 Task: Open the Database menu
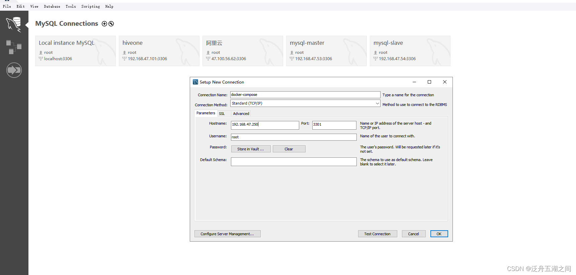click(x=52, y=6)
